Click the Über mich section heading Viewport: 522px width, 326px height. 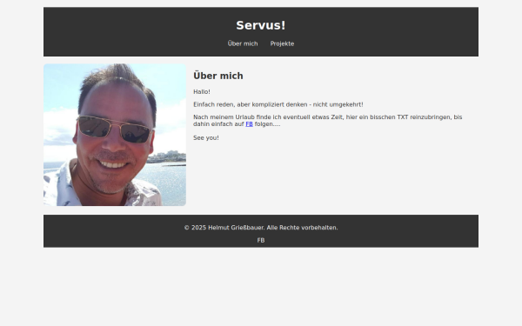(218, 76)
